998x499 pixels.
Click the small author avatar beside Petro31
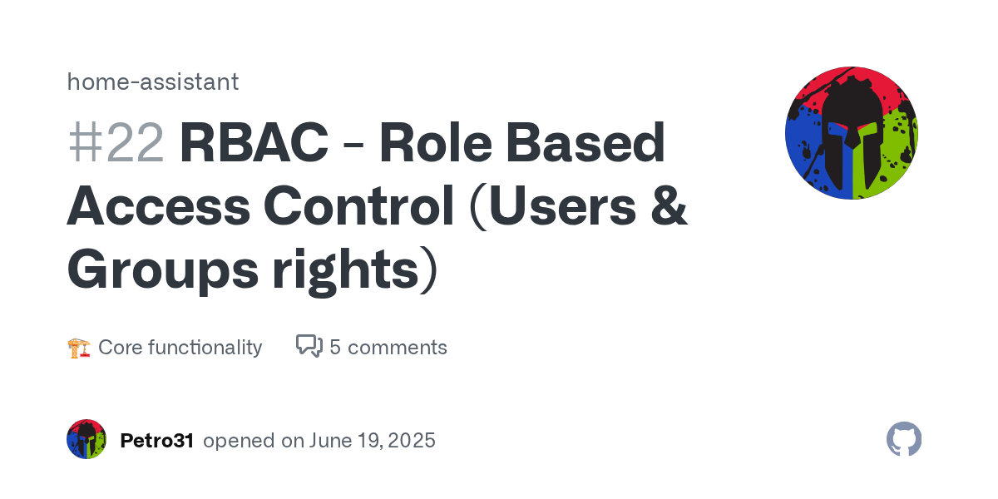click(x=86, y=440)
